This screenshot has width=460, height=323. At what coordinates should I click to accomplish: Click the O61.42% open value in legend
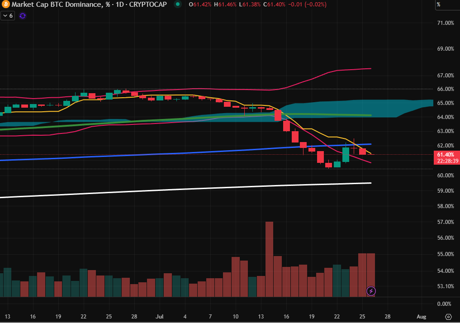[x=200, y=5]
